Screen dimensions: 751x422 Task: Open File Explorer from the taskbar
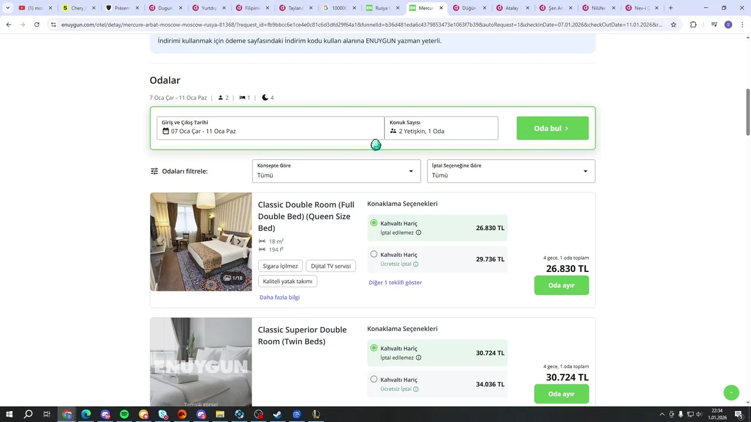point(220,414)
